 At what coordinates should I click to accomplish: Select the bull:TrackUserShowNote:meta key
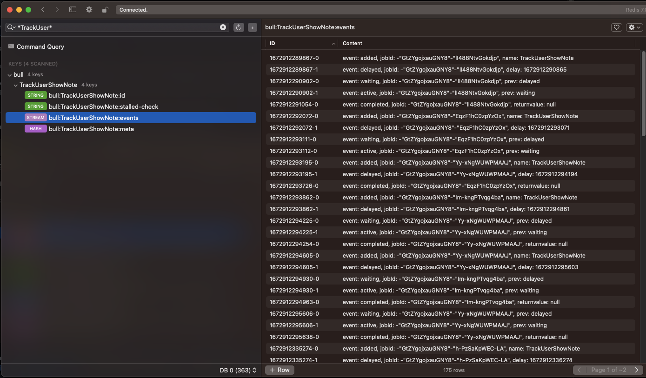pyautogui.click(x=91, y=129)
